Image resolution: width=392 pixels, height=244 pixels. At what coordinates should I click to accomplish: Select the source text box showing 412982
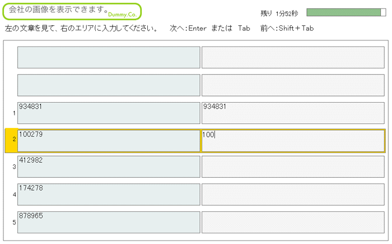pos(109,167)
